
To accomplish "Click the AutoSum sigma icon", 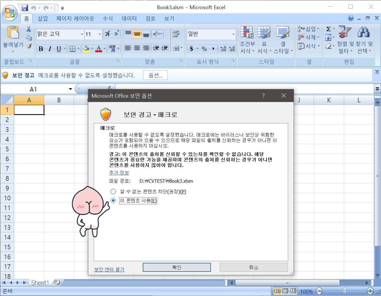I will coord(329,29).
